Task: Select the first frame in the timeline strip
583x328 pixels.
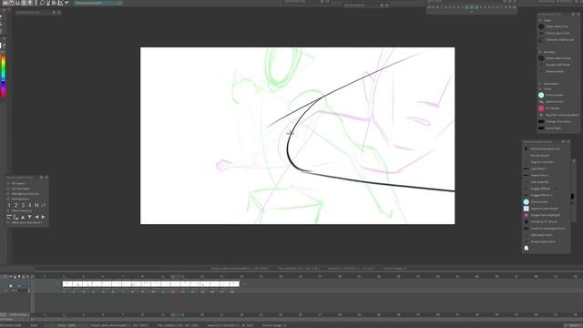Action: click(x=67, y=284)
